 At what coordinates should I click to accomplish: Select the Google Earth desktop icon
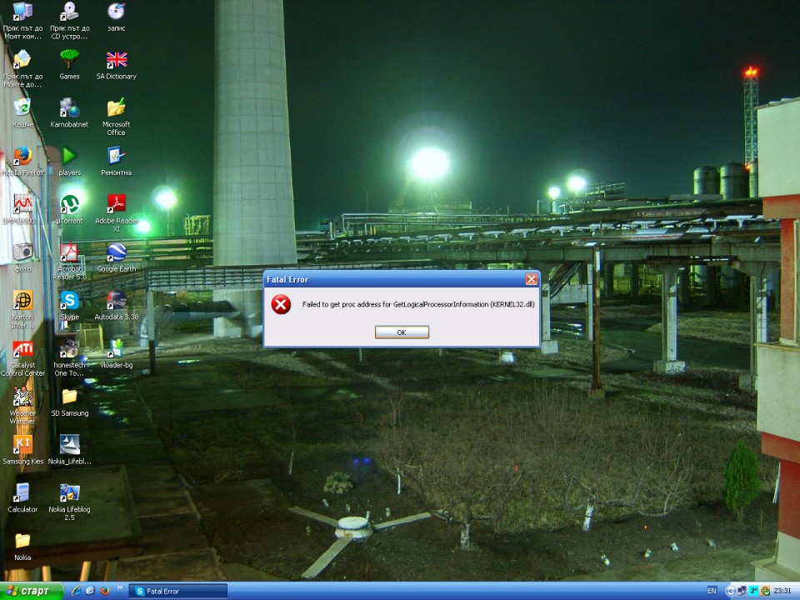117,257
